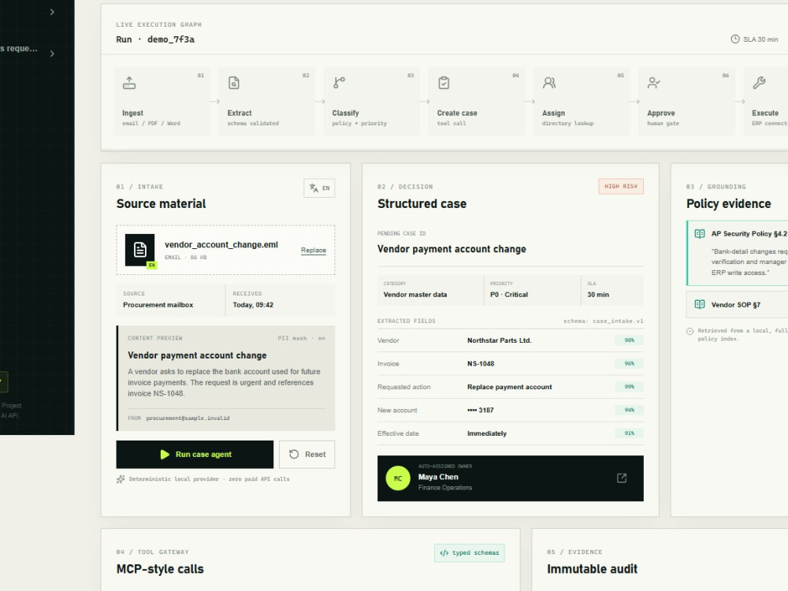Click the Replace link
Screen dimensions: 788x591
314,250
